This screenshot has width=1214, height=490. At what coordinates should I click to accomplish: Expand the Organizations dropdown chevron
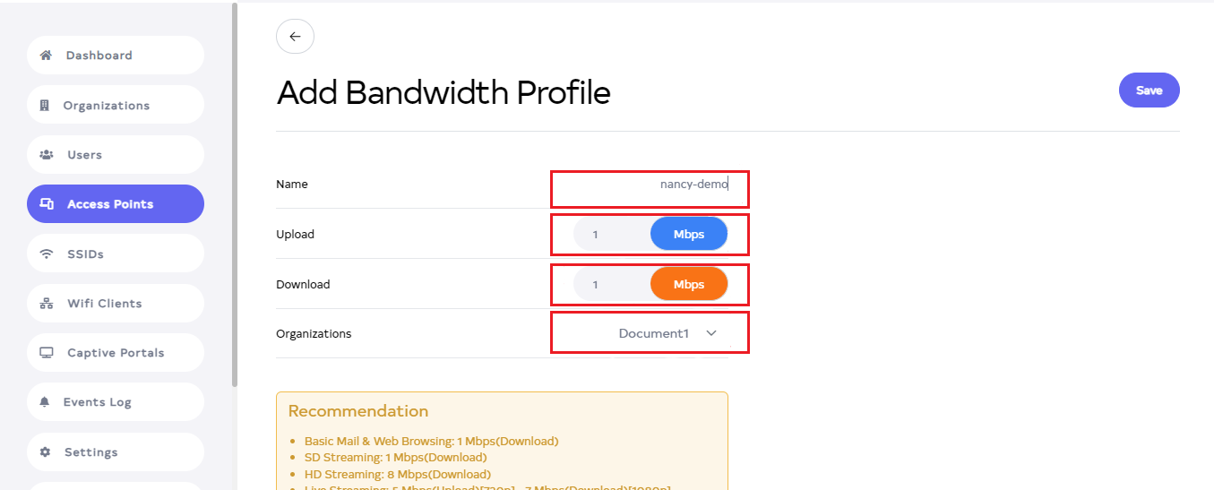pos(711,333)
